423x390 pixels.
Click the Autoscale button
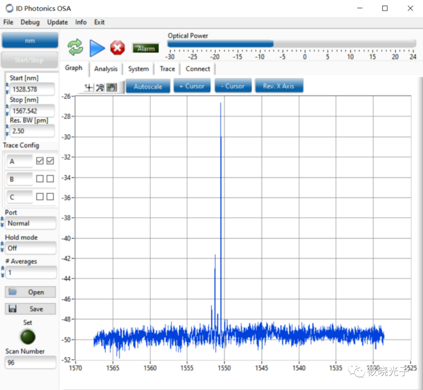tap(148, 86)
